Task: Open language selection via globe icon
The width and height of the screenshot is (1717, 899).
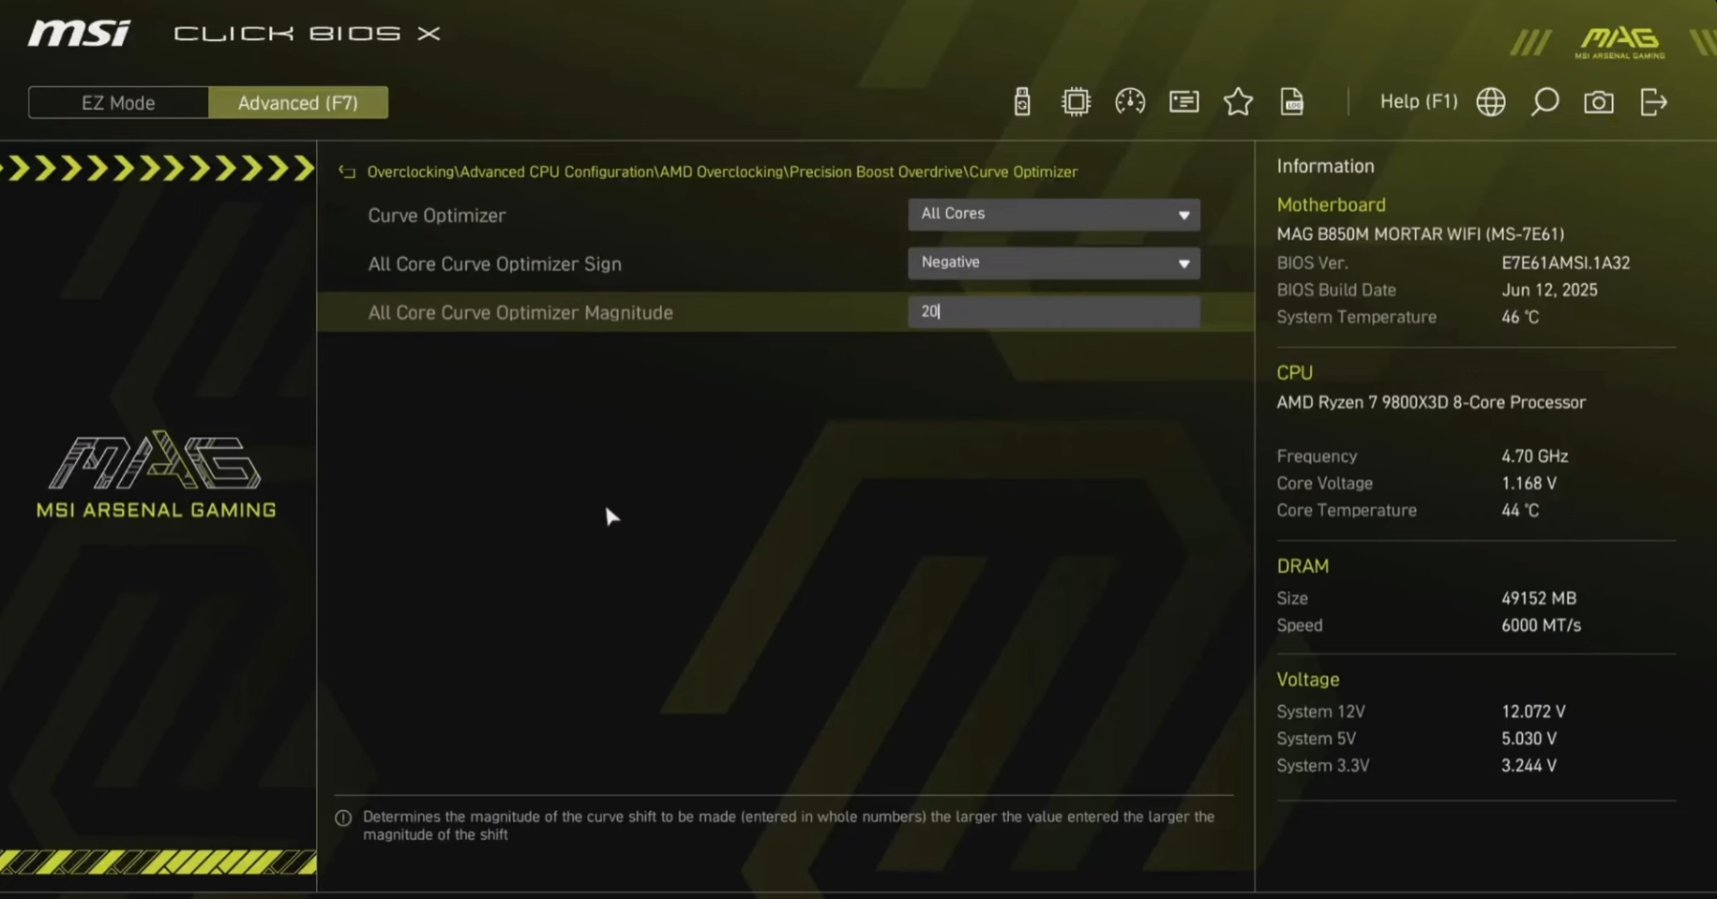Action: pos(1491,101)
